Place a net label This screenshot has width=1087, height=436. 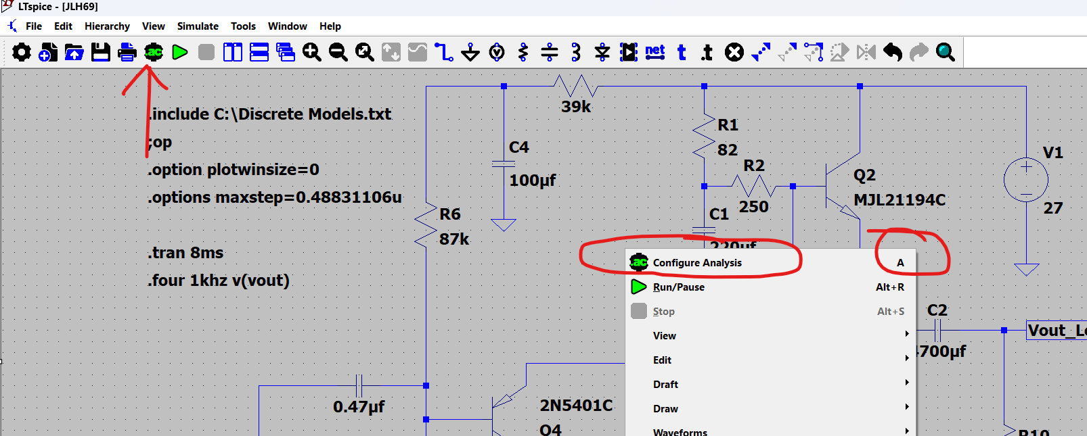pos(655,52)
